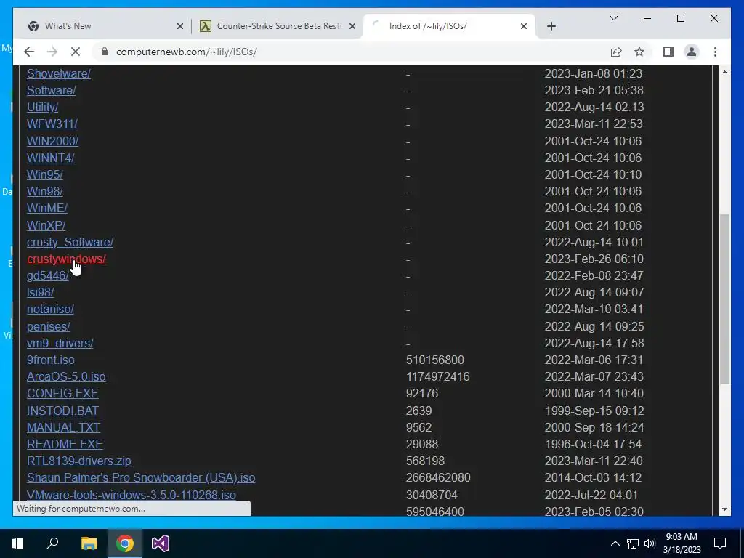The width and height of the screenshot is (744, 558).
Task: Open the crustywindows/ directory
Action: pyautogui.click(x=66, y=259)
